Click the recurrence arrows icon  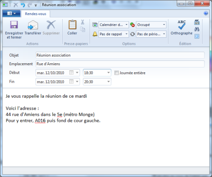[132, 34]
